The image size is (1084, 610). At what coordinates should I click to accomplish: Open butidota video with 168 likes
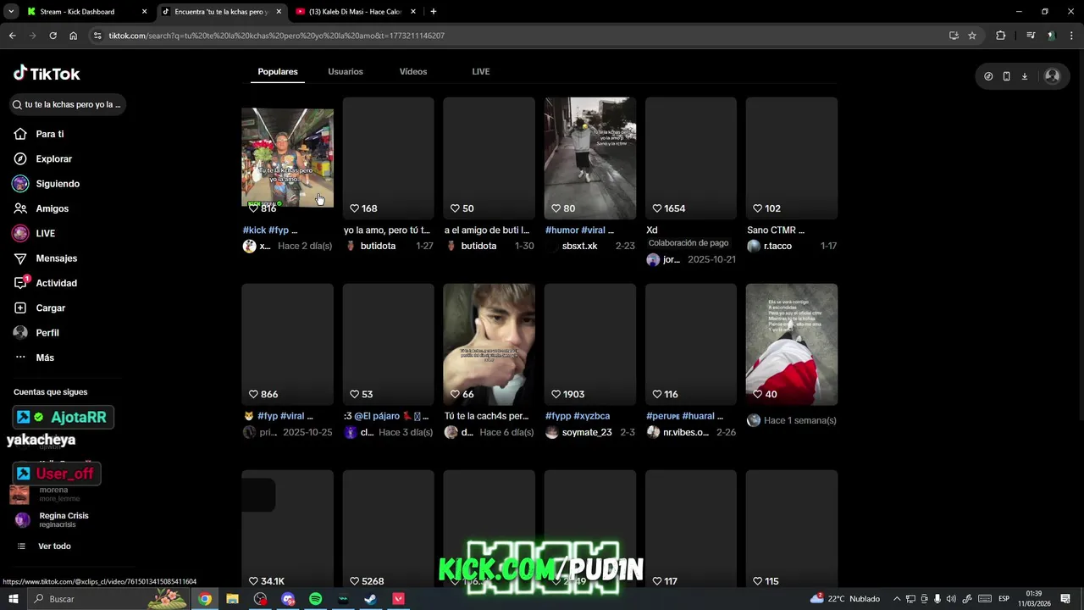[x=388, y=158]
